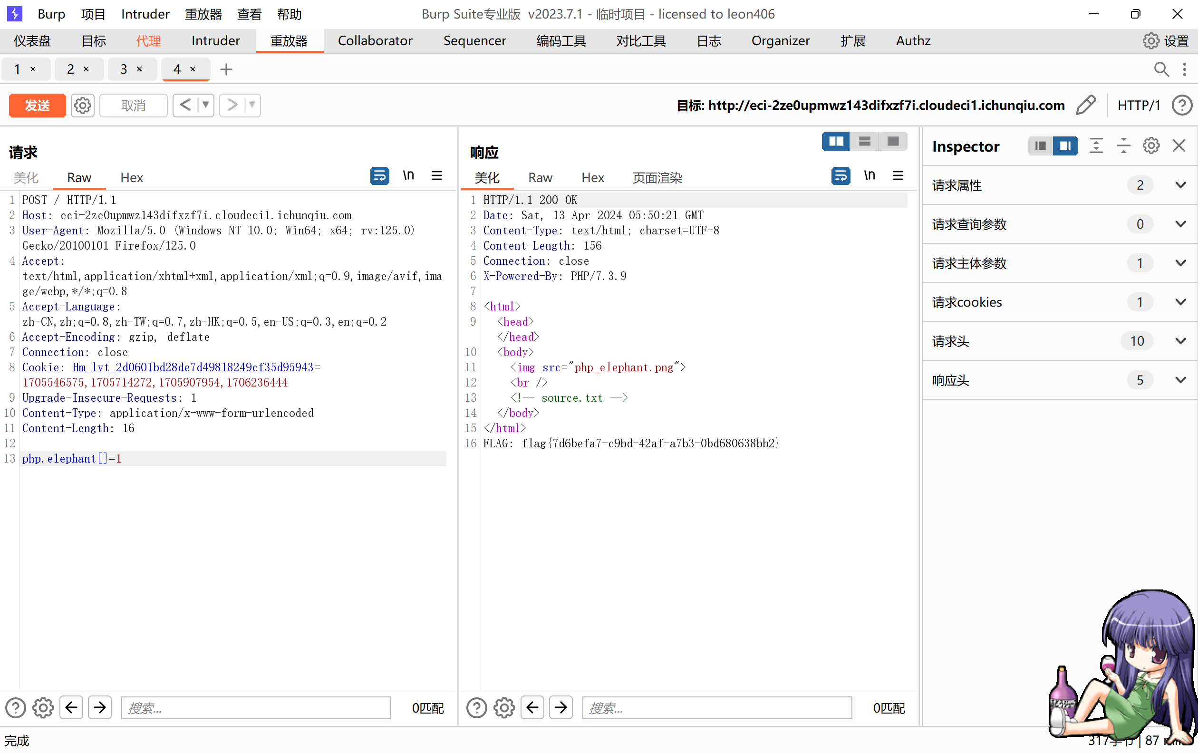The width and height of the screenshot is (1198, 753).
Task: Click the response search input field
Action: click(717, 708)
